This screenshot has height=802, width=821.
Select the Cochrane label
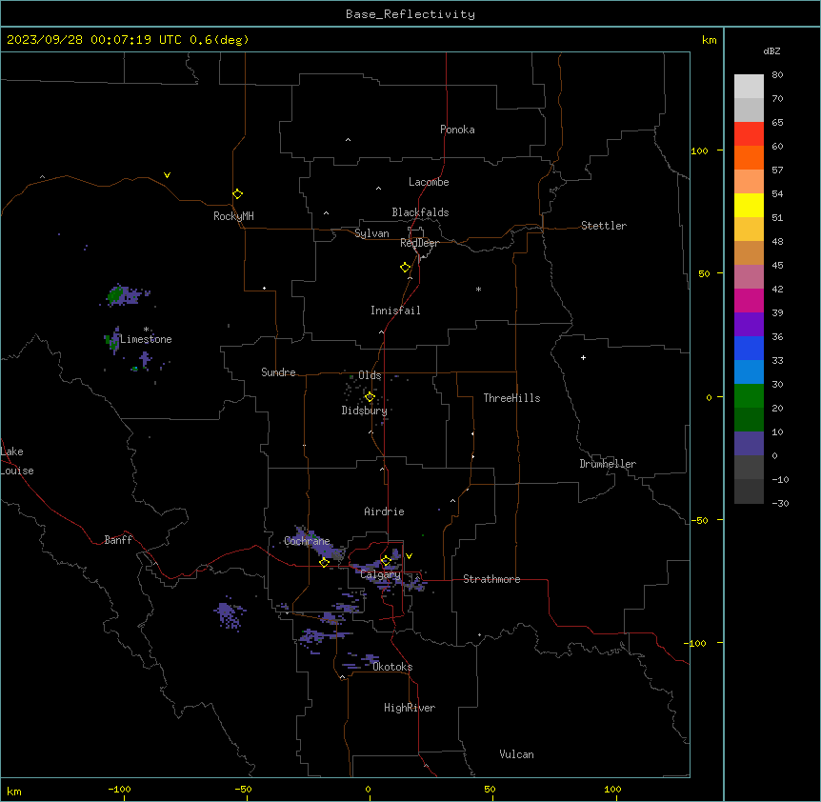pyautogui.click(x=307, y=541)
